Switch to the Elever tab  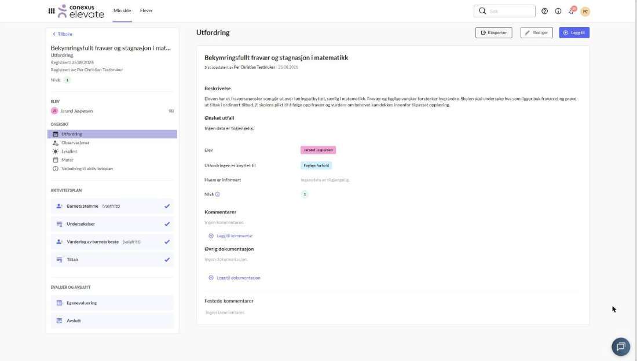click(147, 10)
